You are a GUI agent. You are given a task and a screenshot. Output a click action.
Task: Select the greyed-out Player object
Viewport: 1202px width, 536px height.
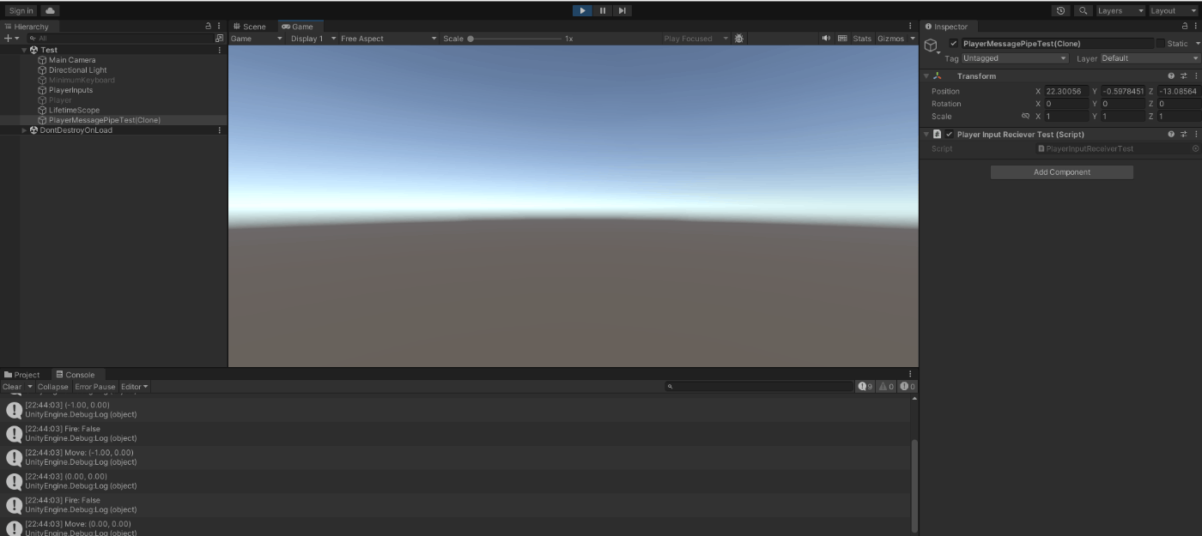60,100
